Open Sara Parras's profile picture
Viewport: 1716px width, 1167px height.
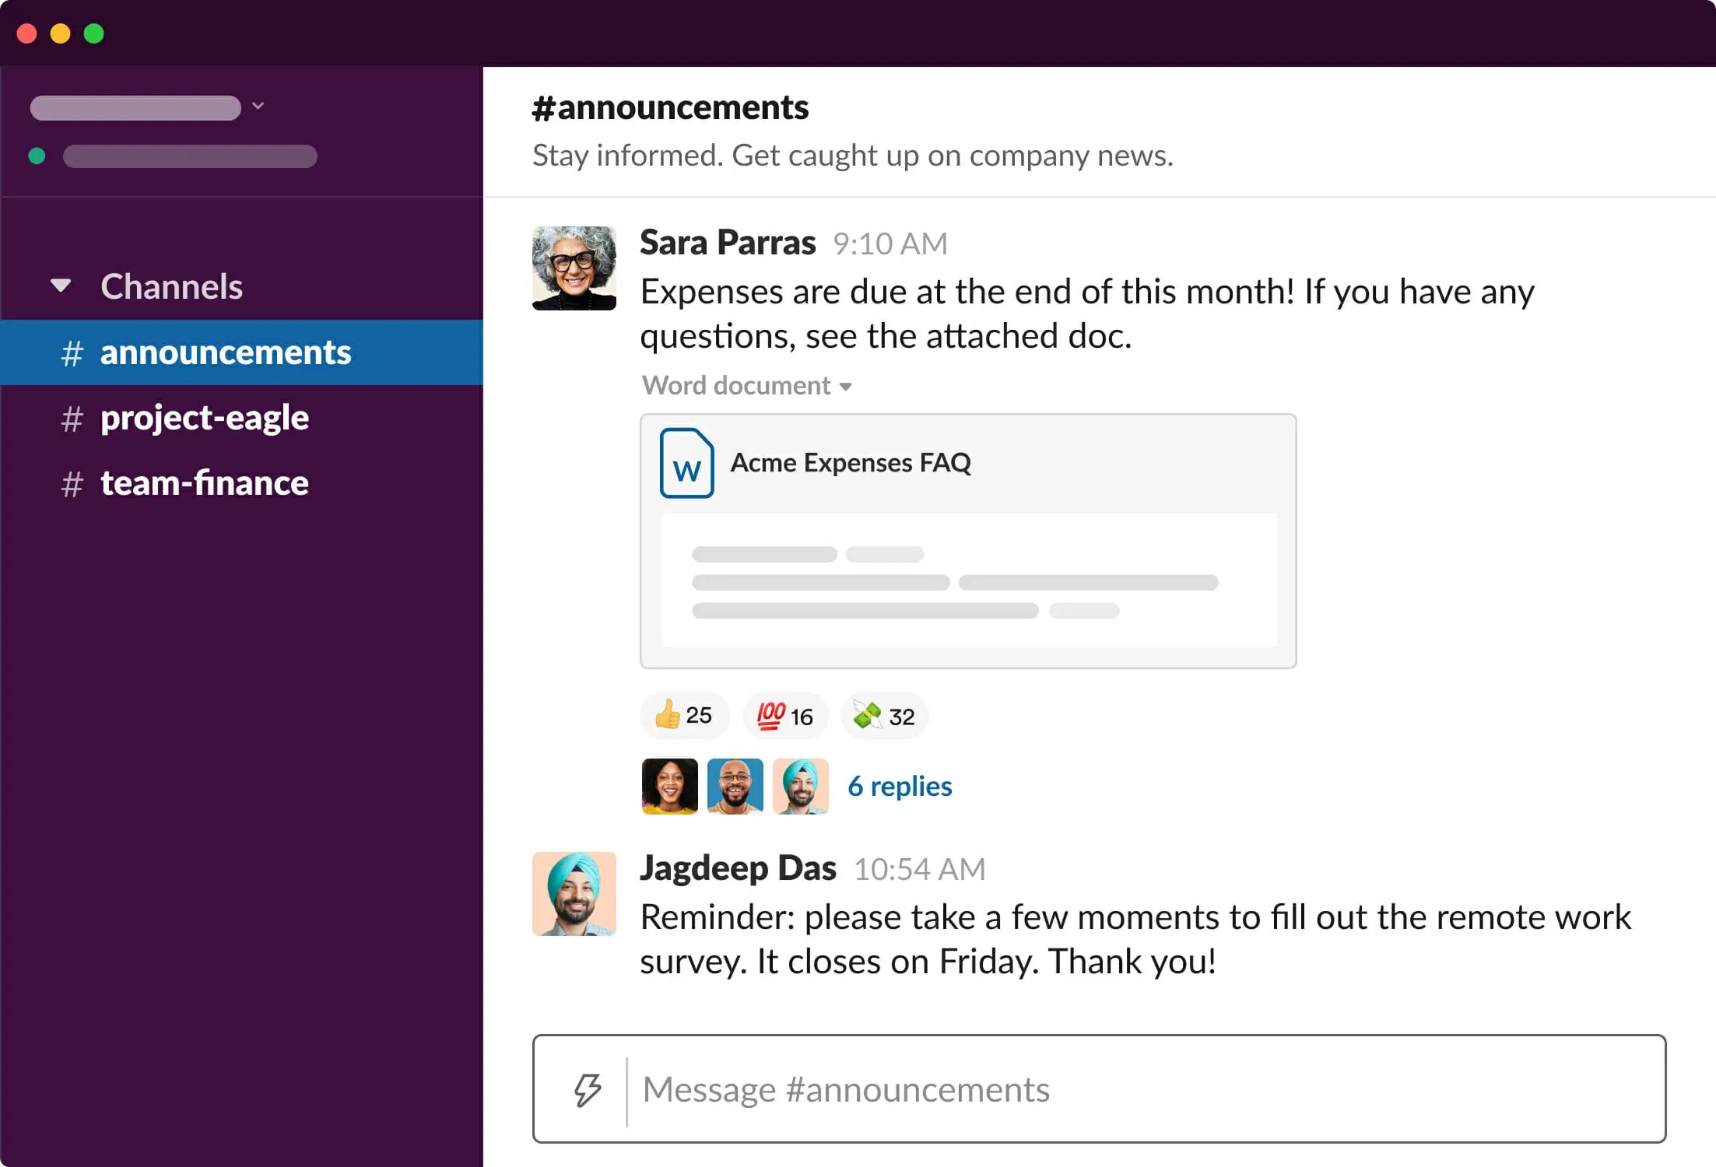574,268
